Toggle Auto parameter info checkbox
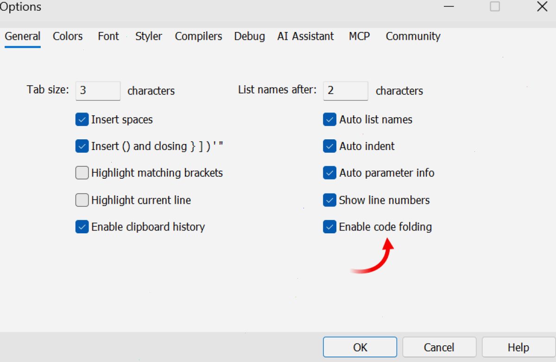Viewport: 556px width, 362px height. click(329, 173)
